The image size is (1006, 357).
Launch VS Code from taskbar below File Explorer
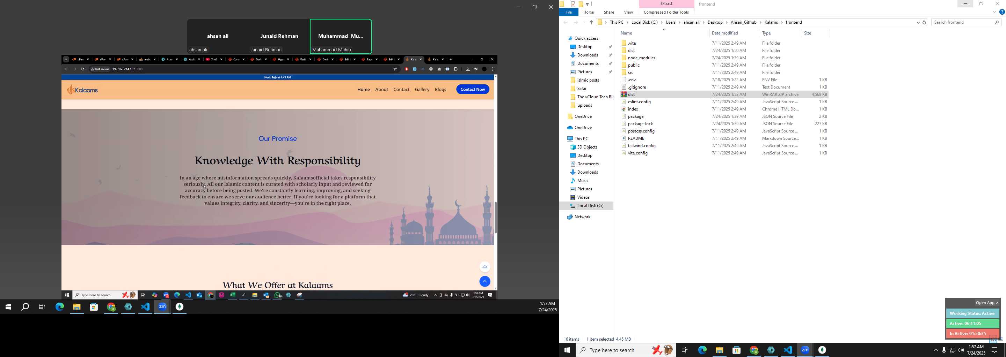[x=788, y=350]
